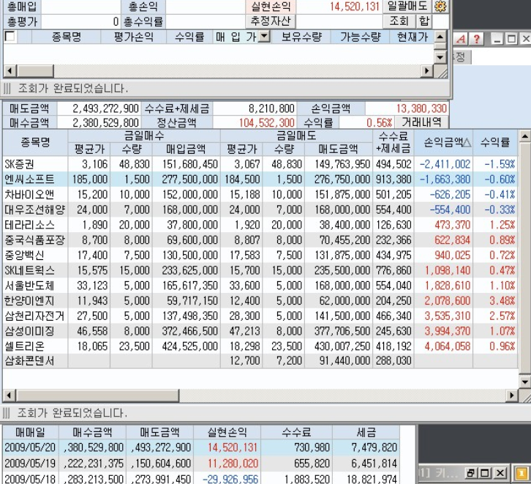The height and width of the screenshot is (484, 531).
Task: Open the 매입가 column dropdown
Action: tap(264, 37)
